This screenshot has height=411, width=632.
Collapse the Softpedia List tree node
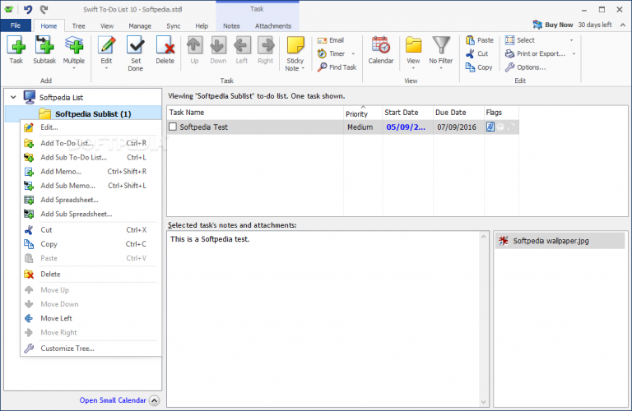point(13,97)
